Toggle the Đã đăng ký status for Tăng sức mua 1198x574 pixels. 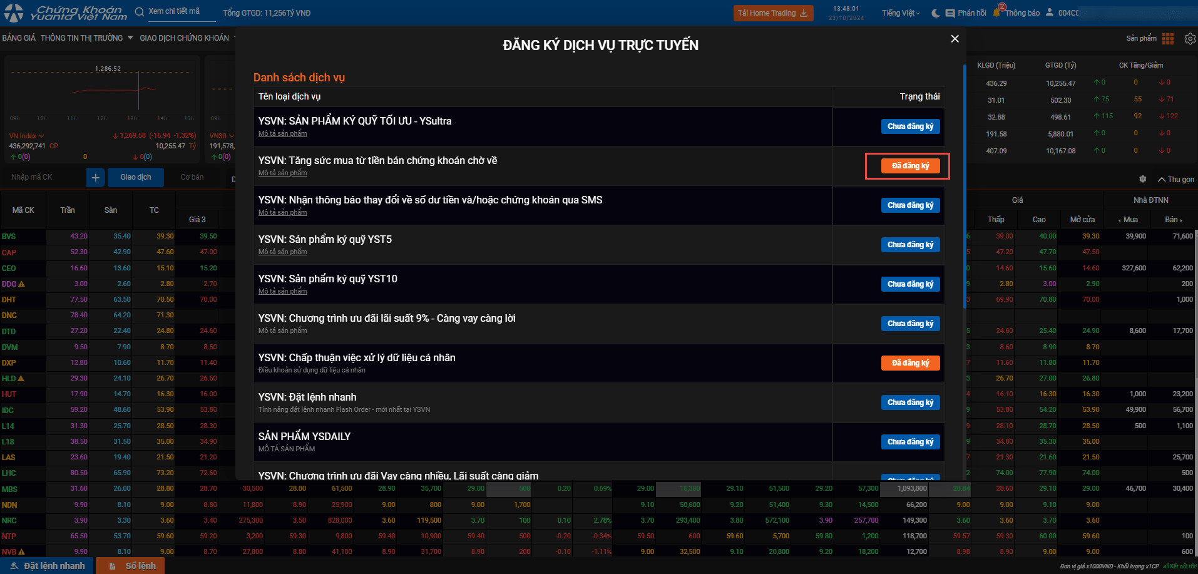(910, 166)
